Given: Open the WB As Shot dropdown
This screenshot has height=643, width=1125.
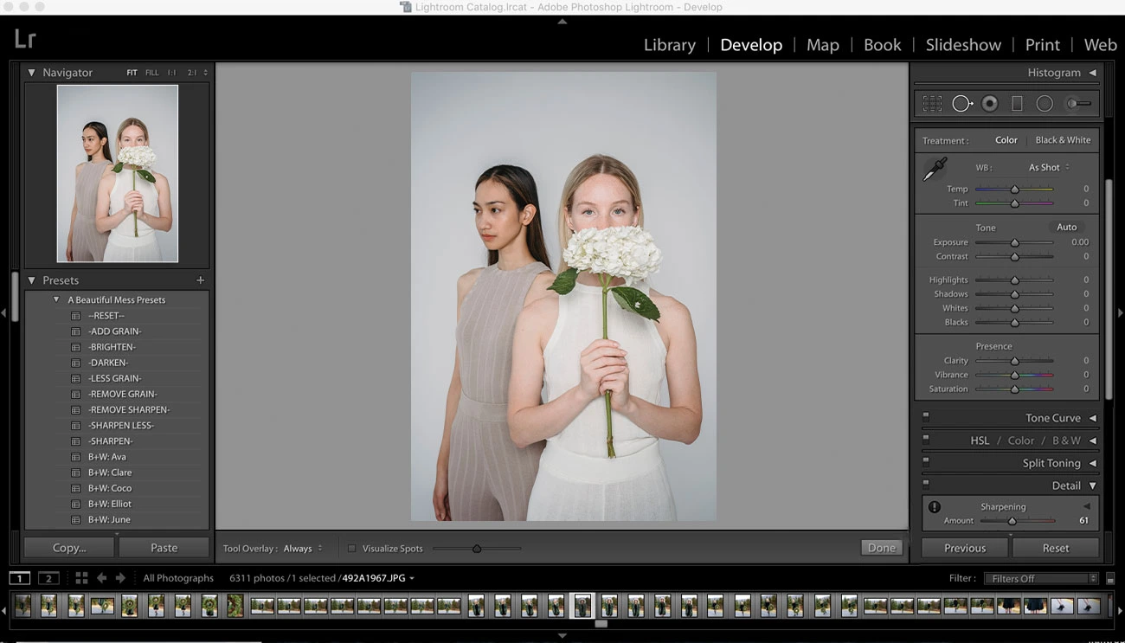Looking at the screenshot, I should coord(1048,167).
